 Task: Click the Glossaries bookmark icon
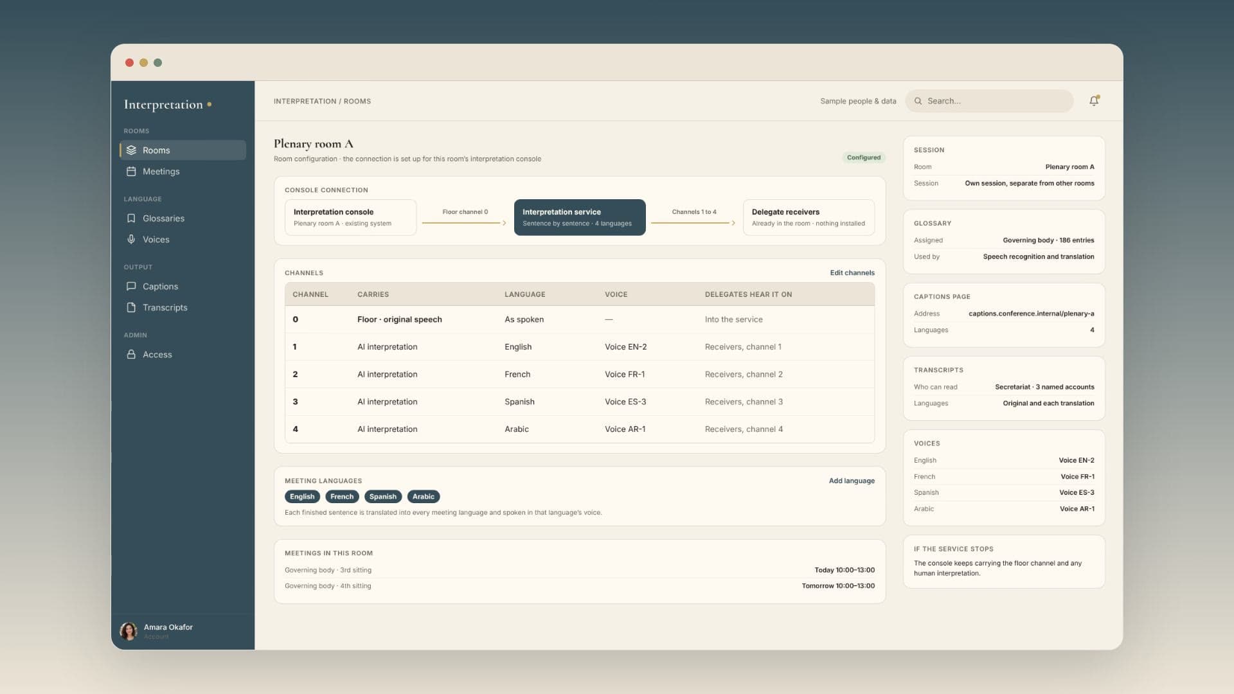pos(131,218)
